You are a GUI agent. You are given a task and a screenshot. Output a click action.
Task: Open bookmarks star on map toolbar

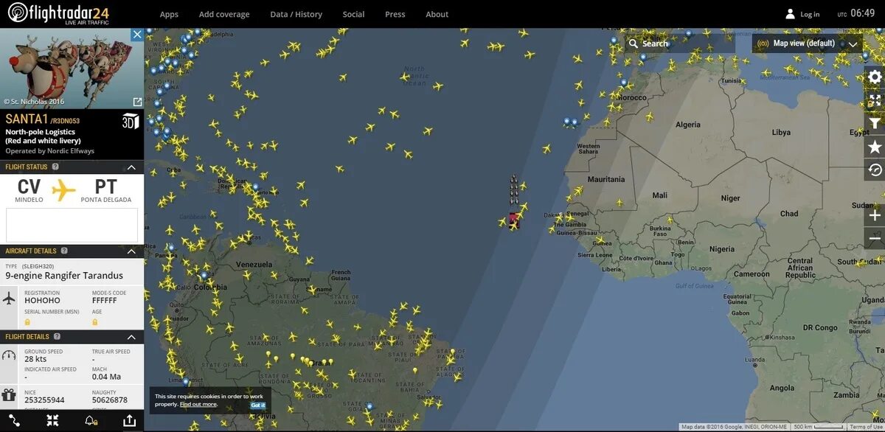(x=875, y=147)
